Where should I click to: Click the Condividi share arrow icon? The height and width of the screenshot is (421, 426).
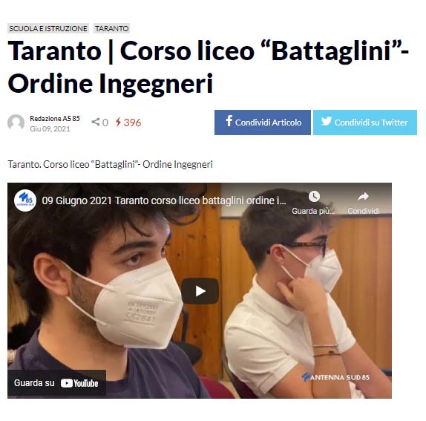[363, 196]
